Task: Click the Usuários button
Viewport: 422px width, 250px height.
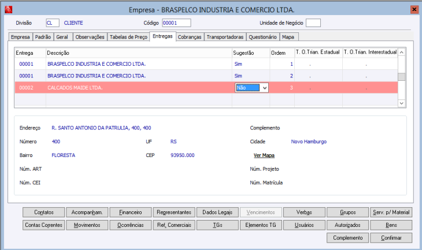Action: tap(304, 225)
